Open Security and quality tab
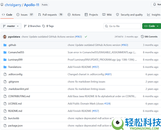 tap(129, 15)
